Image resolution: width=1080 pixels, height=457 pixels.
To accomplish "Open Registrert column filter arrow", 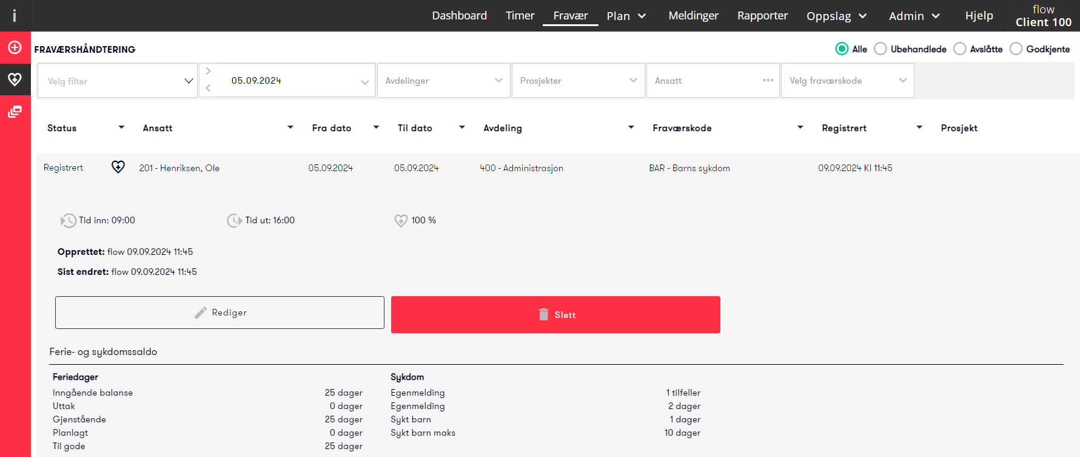I will 919,127.
